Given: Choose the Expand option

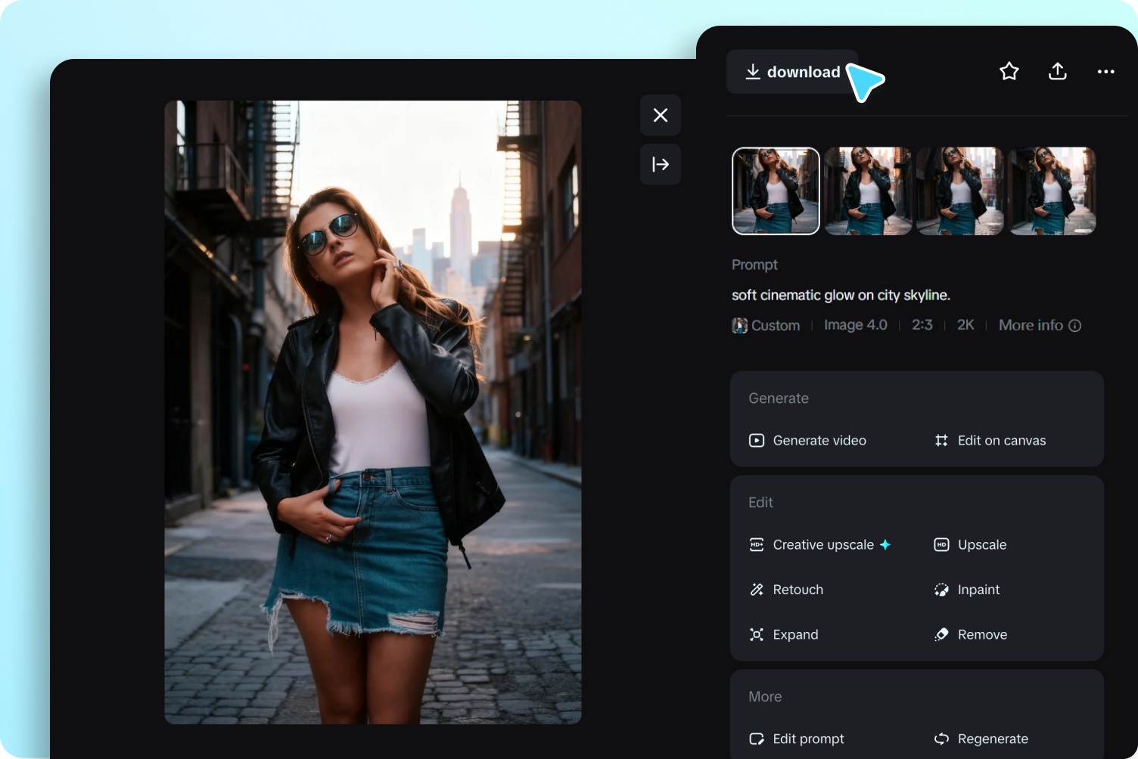Looking at the screenshot, I should (x=783, y=635).
